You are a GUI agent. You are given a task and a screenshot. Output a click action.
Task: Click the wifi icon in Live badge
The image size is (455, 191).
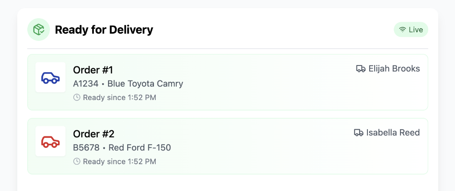point(402,30)
